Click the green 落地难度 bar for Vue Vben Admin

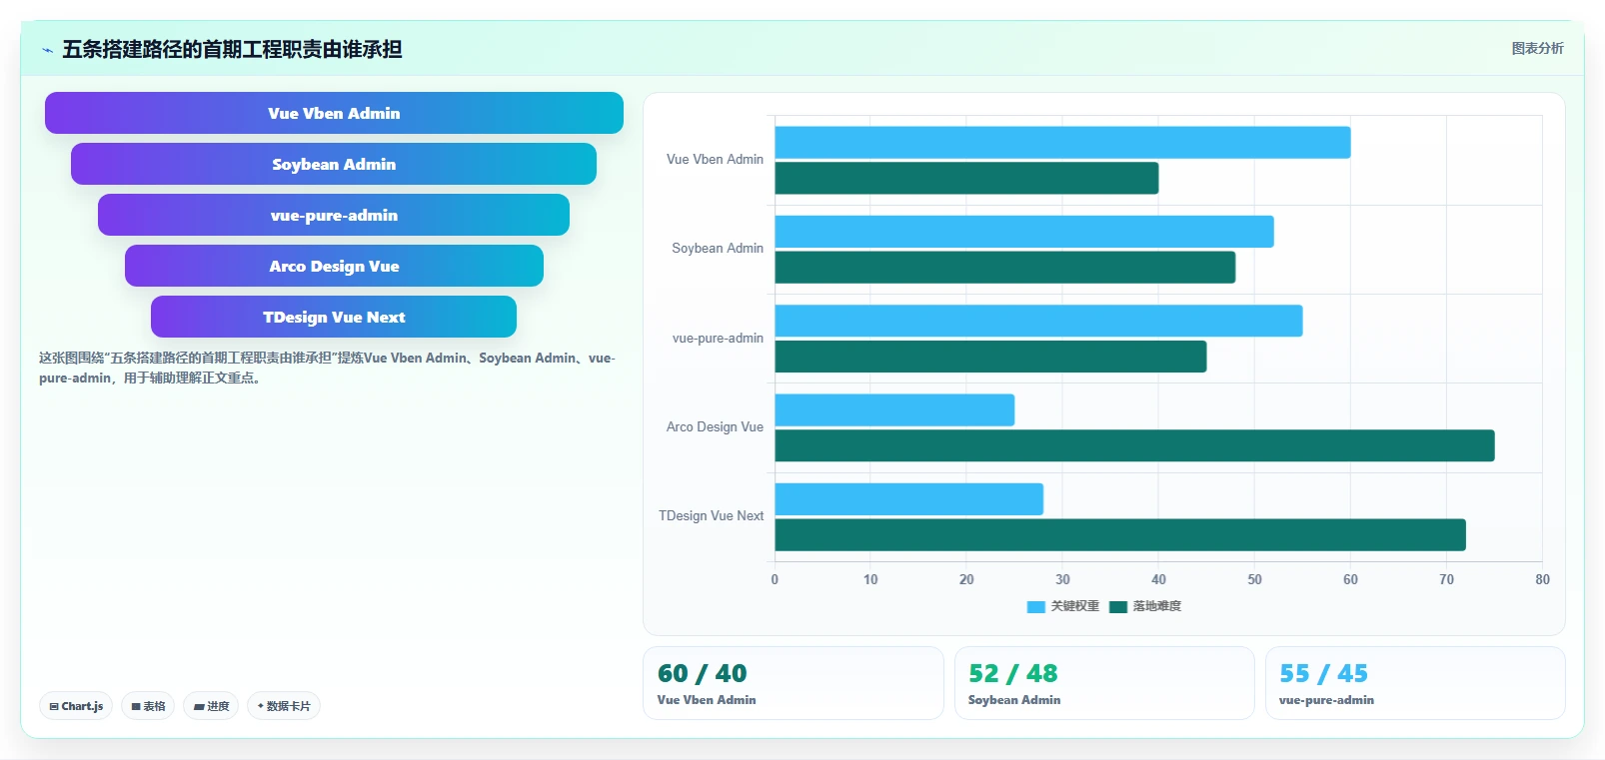(x=966, y=179)
